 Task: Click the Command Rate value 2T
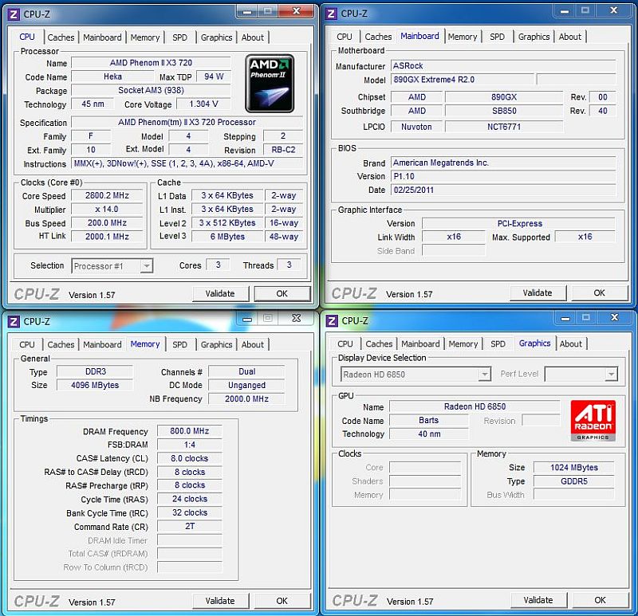pos(190,527)
